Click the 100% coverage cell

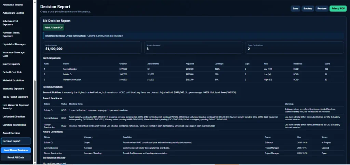(217, 69)
